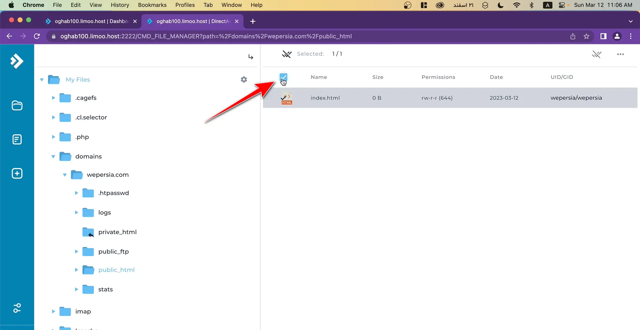This screenshot has width=640, height=330.
Task: Click the tree settings gear icon
Action: click(244, 80)
